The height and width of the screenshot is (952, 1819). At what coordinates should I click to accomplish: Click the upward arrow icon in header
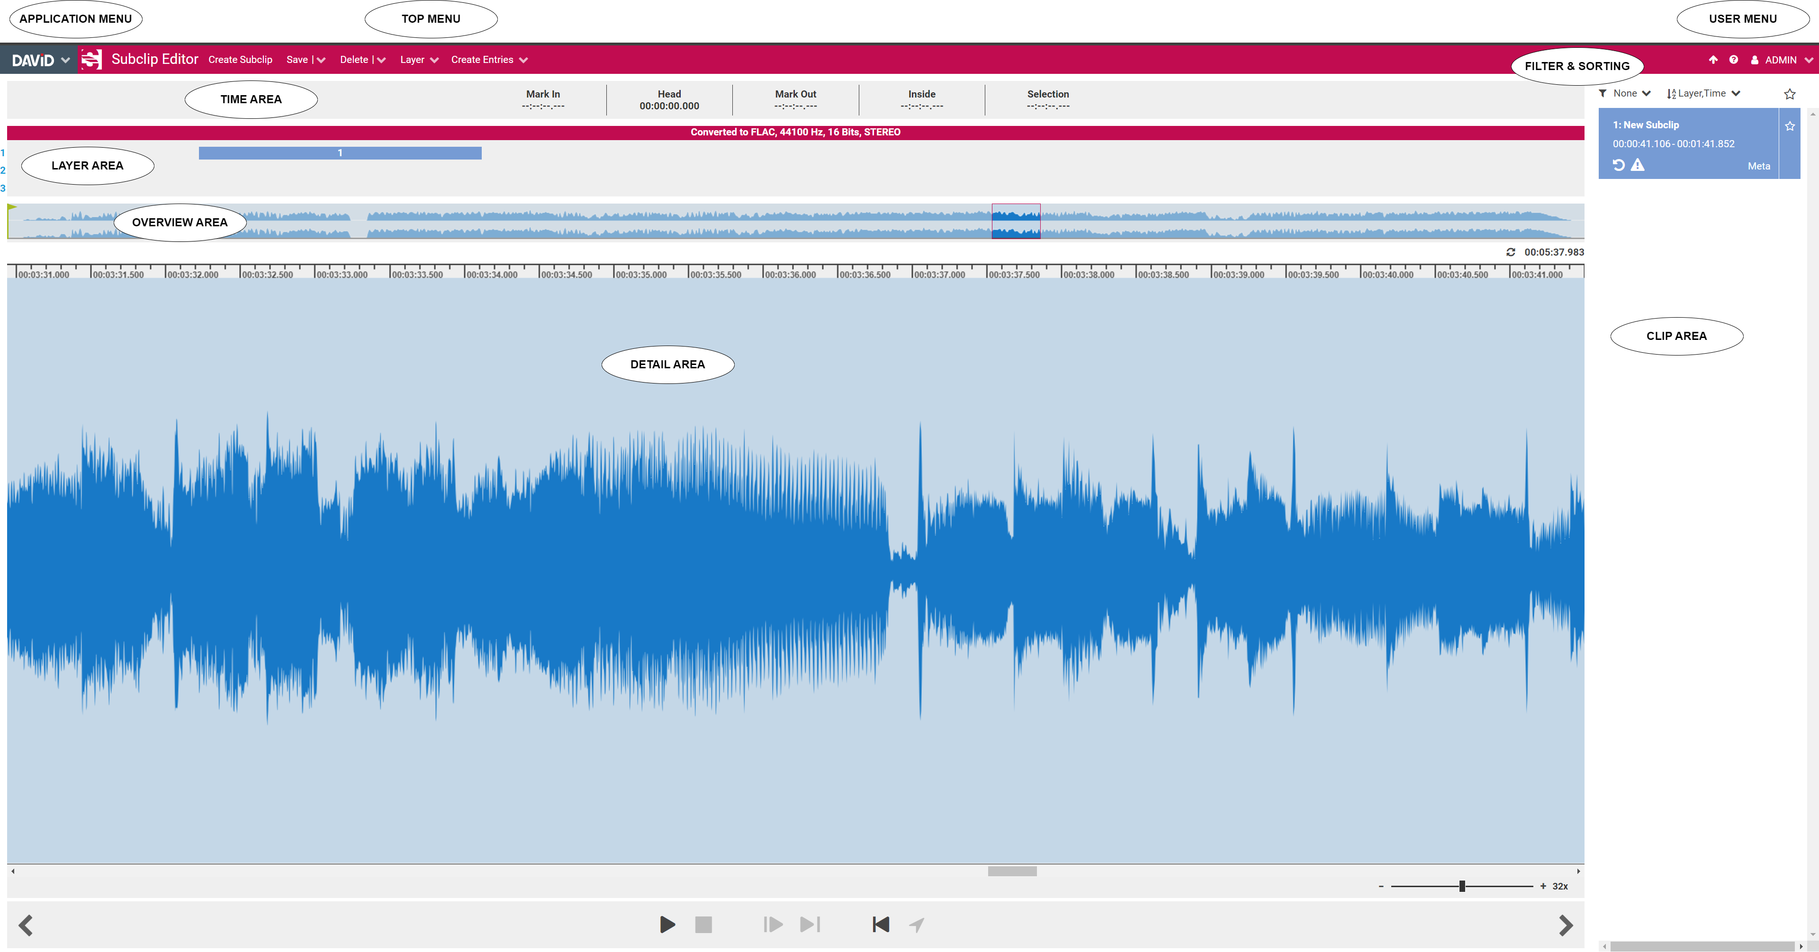pyautogui.click(x=1713, y=60)
